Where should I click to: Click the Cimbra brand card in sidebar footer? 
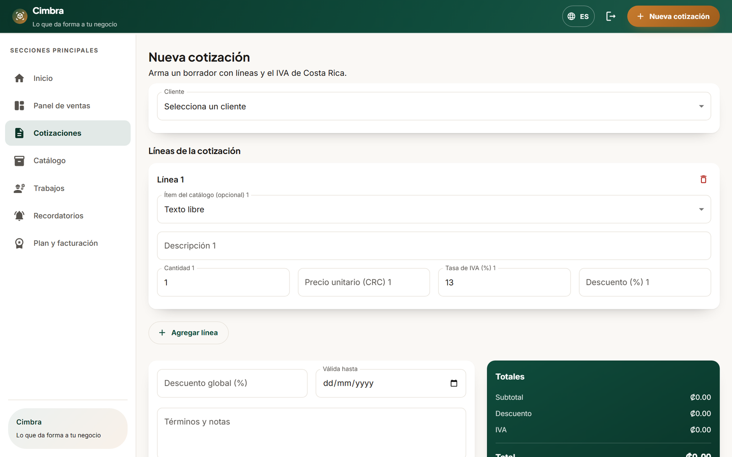click(x=68, y=428)
